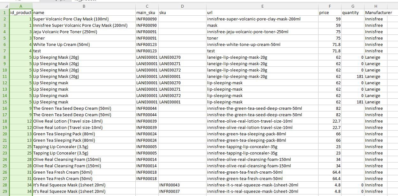398x196 pixels.
Task: Select column F header
Action: point(330,6)
